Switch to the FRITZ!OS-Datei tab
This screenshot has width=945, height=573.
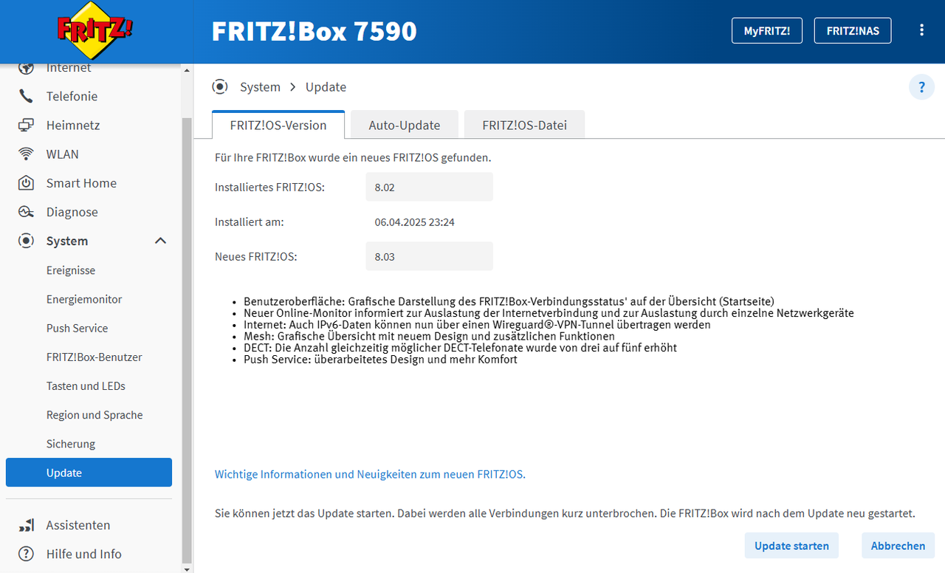tap(524, 125)
